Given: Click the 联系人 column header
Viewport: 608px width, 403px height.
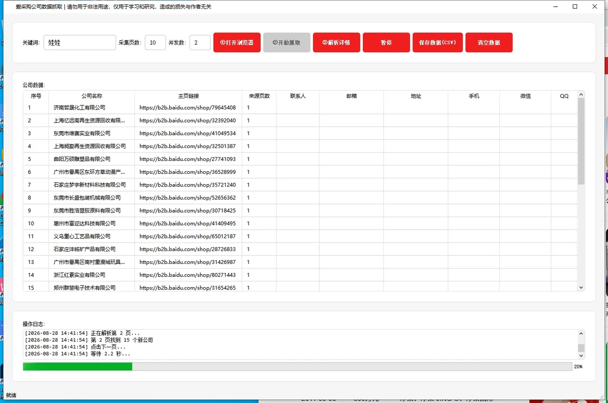Looking at the screenshot, I should (x=298, y=96).
